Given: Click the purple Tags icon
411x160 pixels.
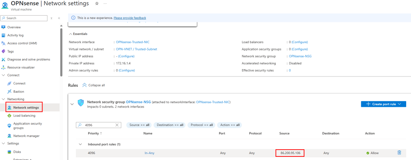Looking at the screenshot, I should pos(3,51).
